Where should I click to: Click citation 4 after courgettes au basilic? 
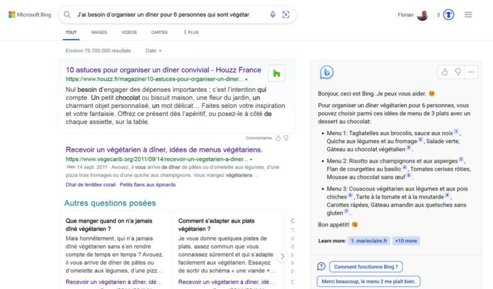click(x=405, y=167)
